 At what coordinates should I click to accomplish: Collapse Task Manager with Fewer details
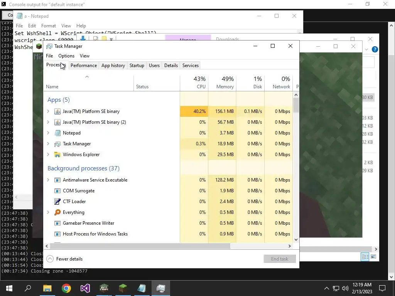[x=65, y=259]
